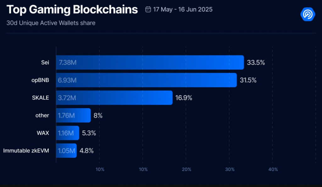Click the WAX category label
Screen dimensions: 322x187
coord(43,133)
